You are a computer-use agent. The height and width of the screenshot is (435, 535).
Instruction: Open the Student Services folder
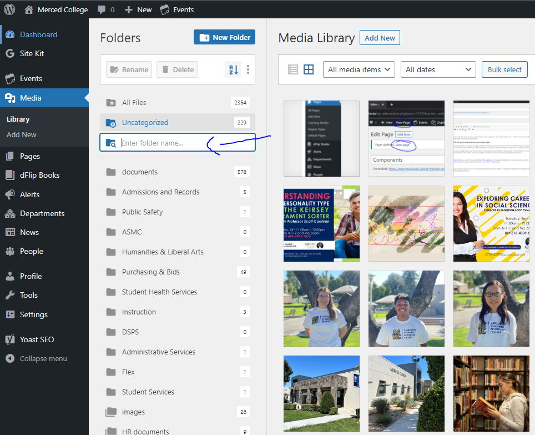[x=178, y=392]
